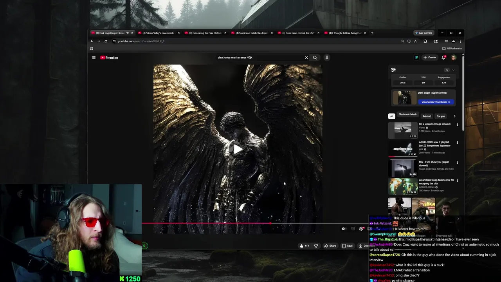Go to YouTube Premium home logo
Image resolution: width=501 pixels, height=282 pixels.
point(109,58)
